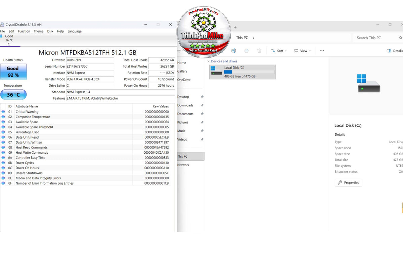403x253 pixels.
Task: Open the Edit menu in CrystalDiskInfo
Action: [11, 31]
